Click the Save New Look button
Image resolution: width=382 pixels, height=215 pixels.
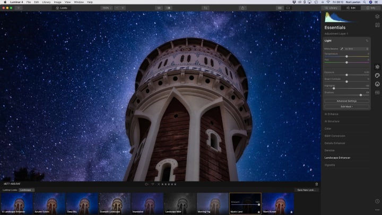[306, 190]
